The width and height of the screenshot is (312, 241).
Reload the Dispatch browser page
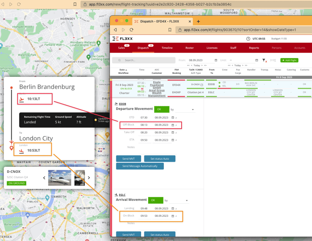(132, 30)
